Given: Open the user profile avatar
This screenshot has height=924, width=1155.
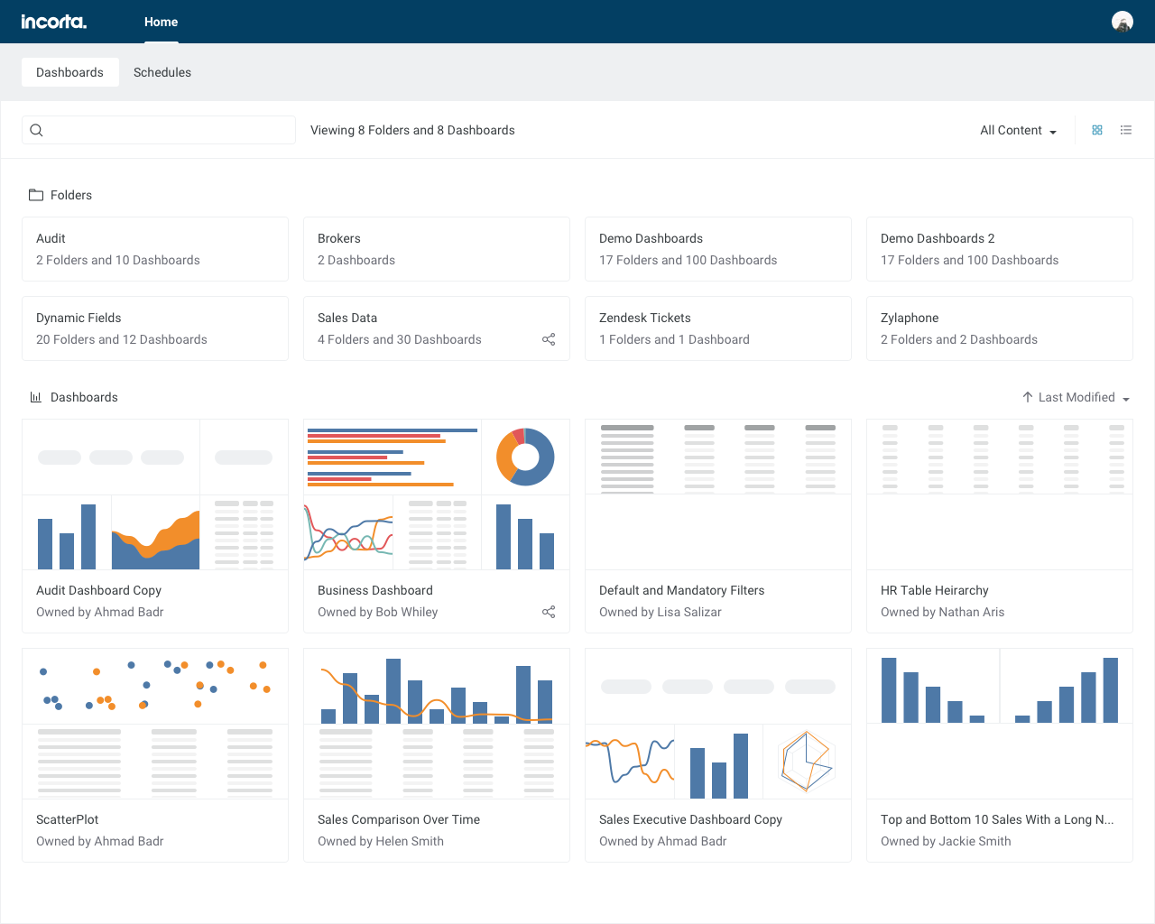Looking at the screenshot, I should click(x=1123, y=22).
